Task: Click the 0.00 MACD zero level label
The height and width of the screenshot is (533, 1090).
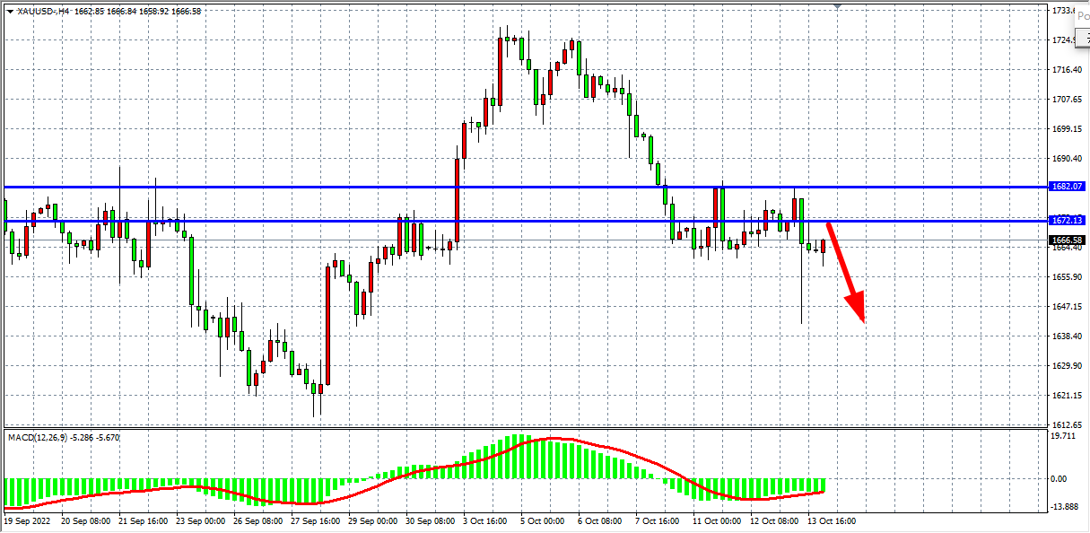Action: point(1059,479)
